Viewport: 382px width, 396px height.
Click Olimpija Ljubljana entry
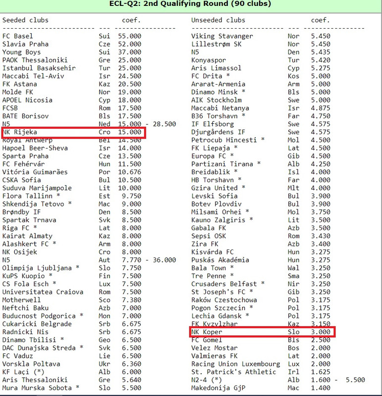[41, 268]
